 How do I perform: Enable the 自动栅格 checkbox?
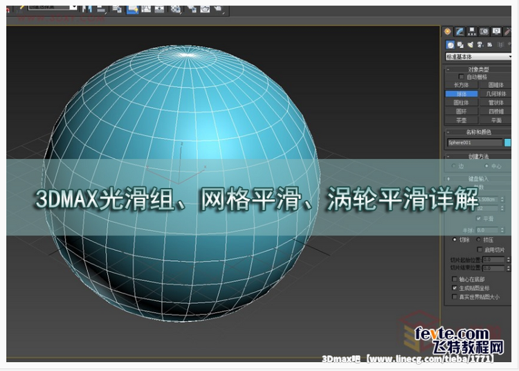pos(461,77)
